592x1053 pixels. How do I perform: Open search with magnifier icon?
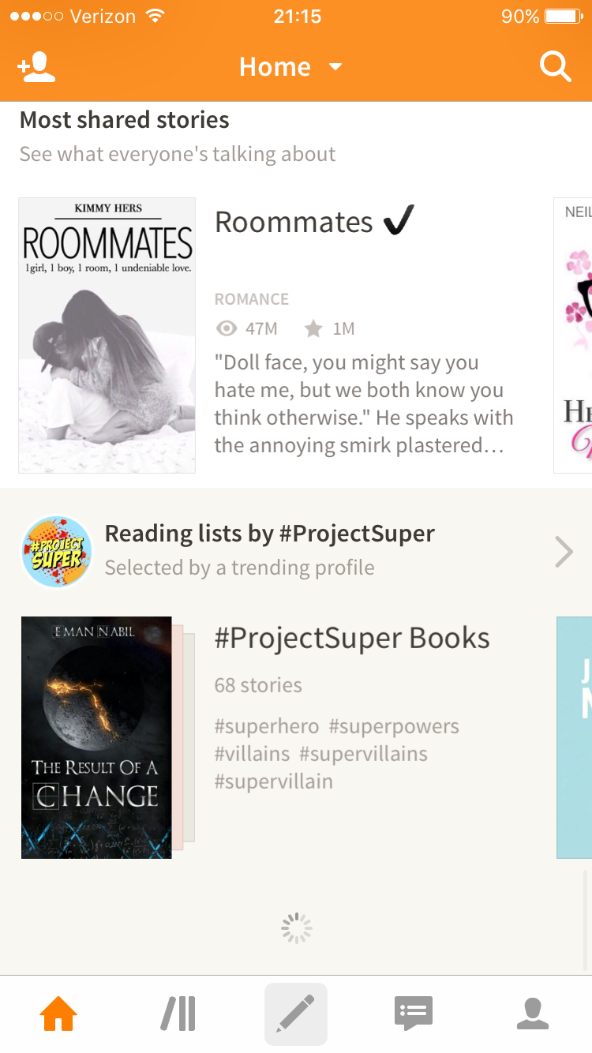[x=555, y=67]
